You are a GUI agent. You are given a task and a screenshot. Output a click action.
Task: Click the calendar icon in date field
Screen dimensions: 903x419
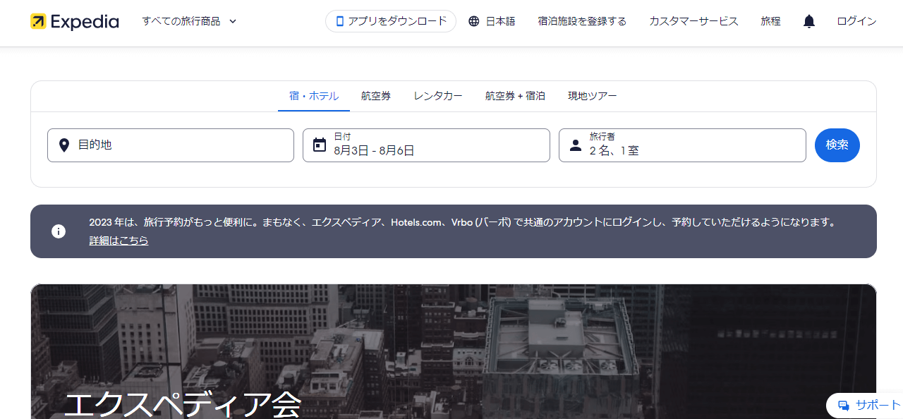pyautogui.click(x=320, y=145)
